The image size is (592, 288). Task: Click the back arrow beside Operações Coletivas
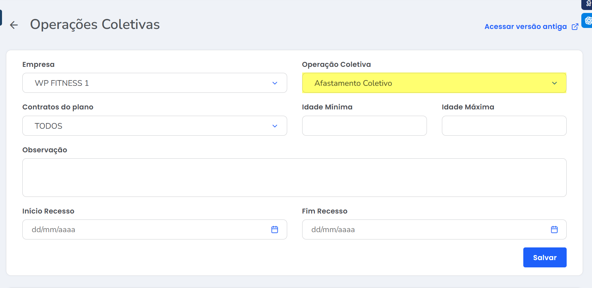click(x=14, y=25)
